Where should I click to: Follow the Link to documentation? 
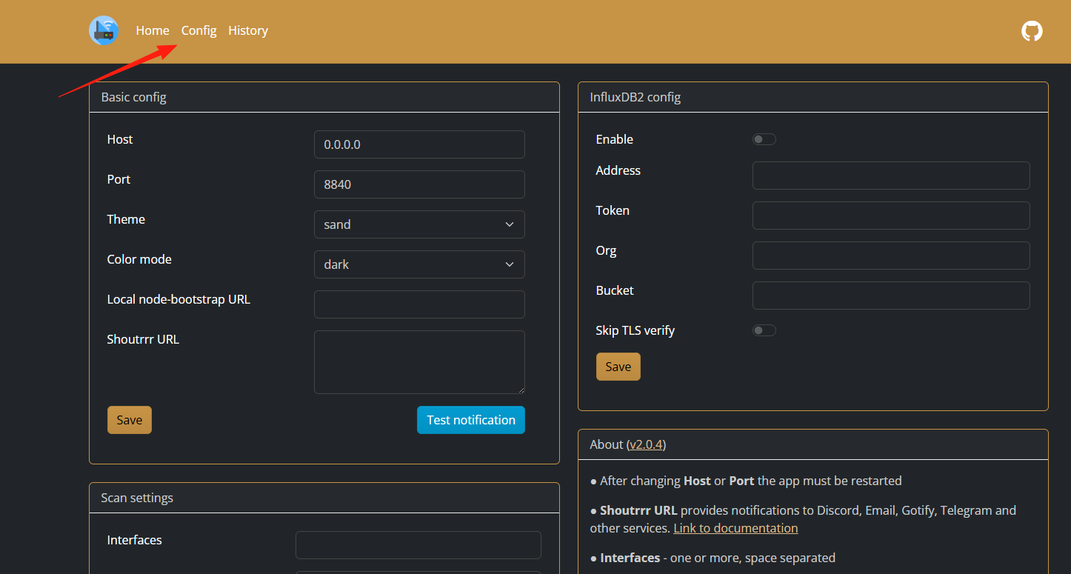click(735, 528)
